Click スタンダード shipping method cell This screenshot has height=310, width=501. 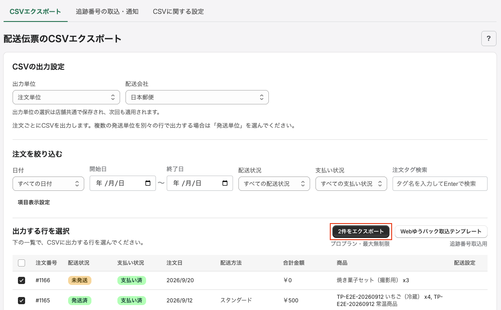[x=236, y=300]
